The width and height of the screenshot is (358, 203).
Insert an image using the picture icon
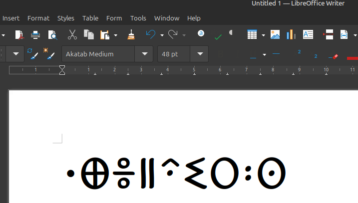275,35
